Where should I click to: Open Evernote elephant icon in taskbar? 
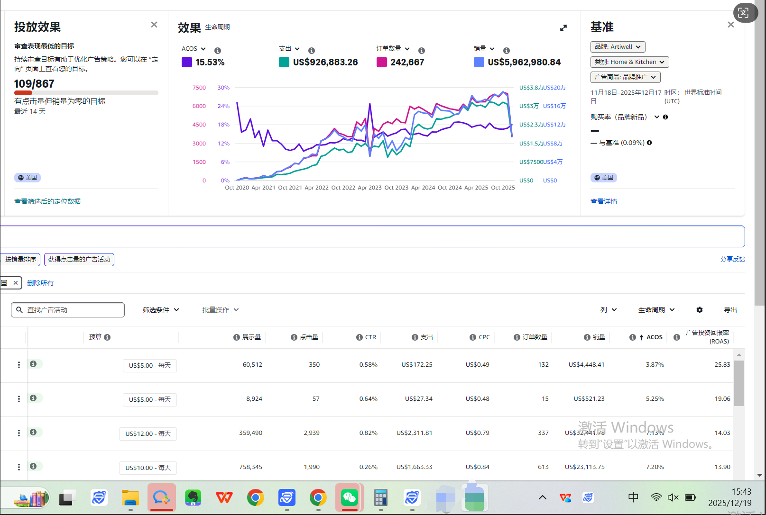[x=193, y=497]
